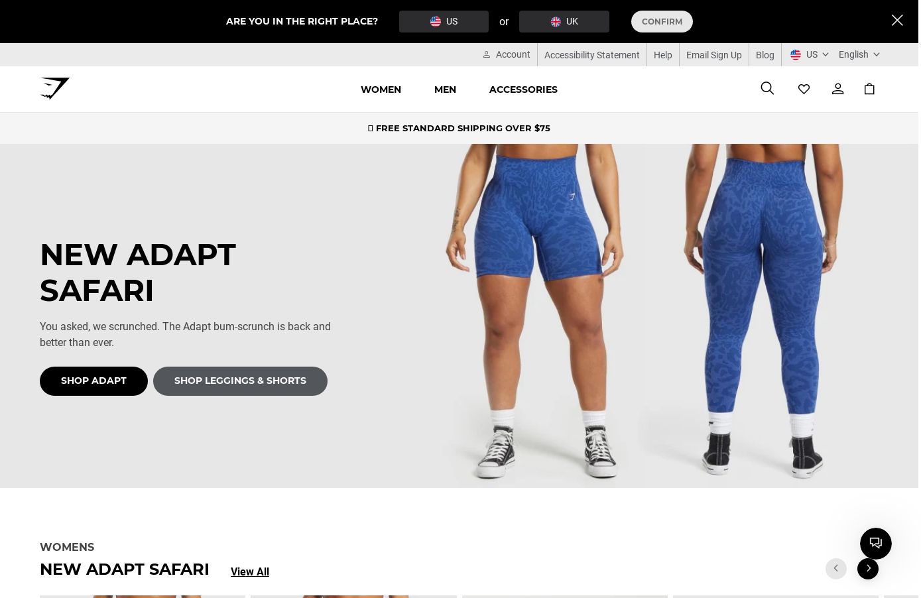
Task: Open the ACCESSORIES navigation menu
Action: click(x=523, y=90)
